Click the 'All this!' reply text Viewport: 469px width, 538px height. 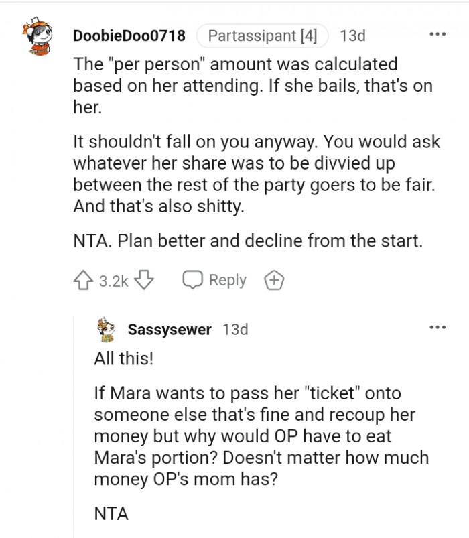(124, 358)
